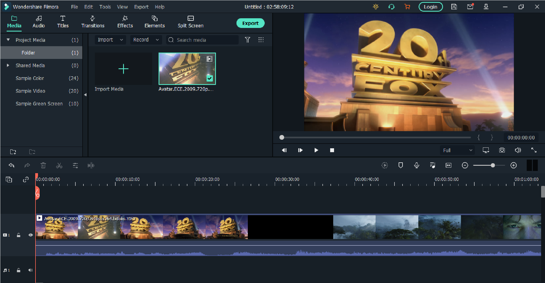Open the audio mixer icon
Viewport: 545px width, 283px height.
pos(432,165)
